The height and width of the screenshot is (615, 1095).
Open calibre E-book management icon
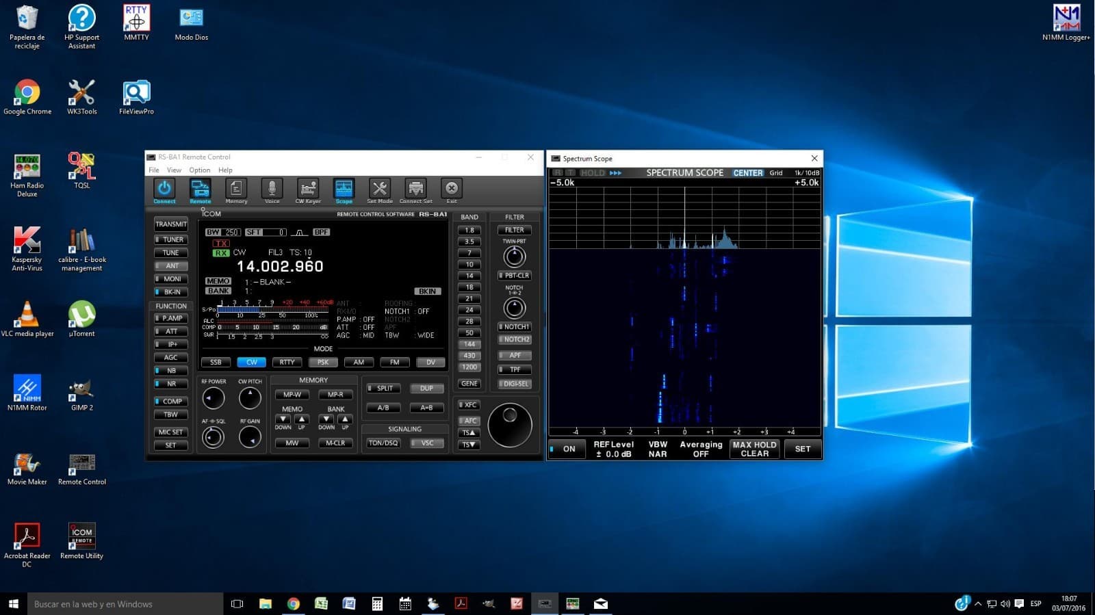point(81,249)
